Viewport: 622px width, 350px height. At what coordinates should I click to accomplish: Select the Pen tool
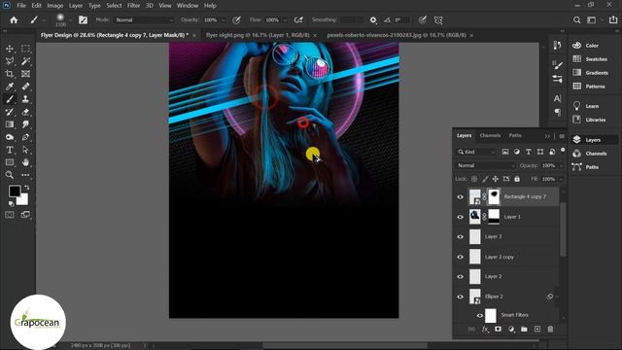[25, 137]
